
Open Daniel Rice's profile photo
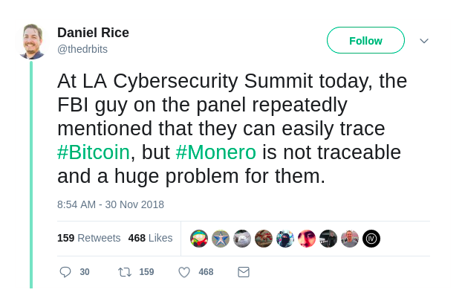tap(32, 42)
